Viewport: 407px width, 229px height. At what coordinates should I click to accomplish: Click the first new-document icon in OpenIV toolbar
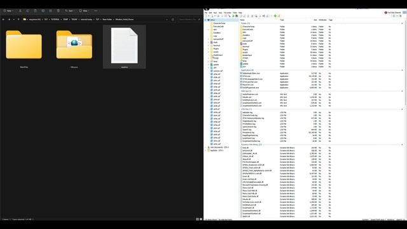click(206, 16)
